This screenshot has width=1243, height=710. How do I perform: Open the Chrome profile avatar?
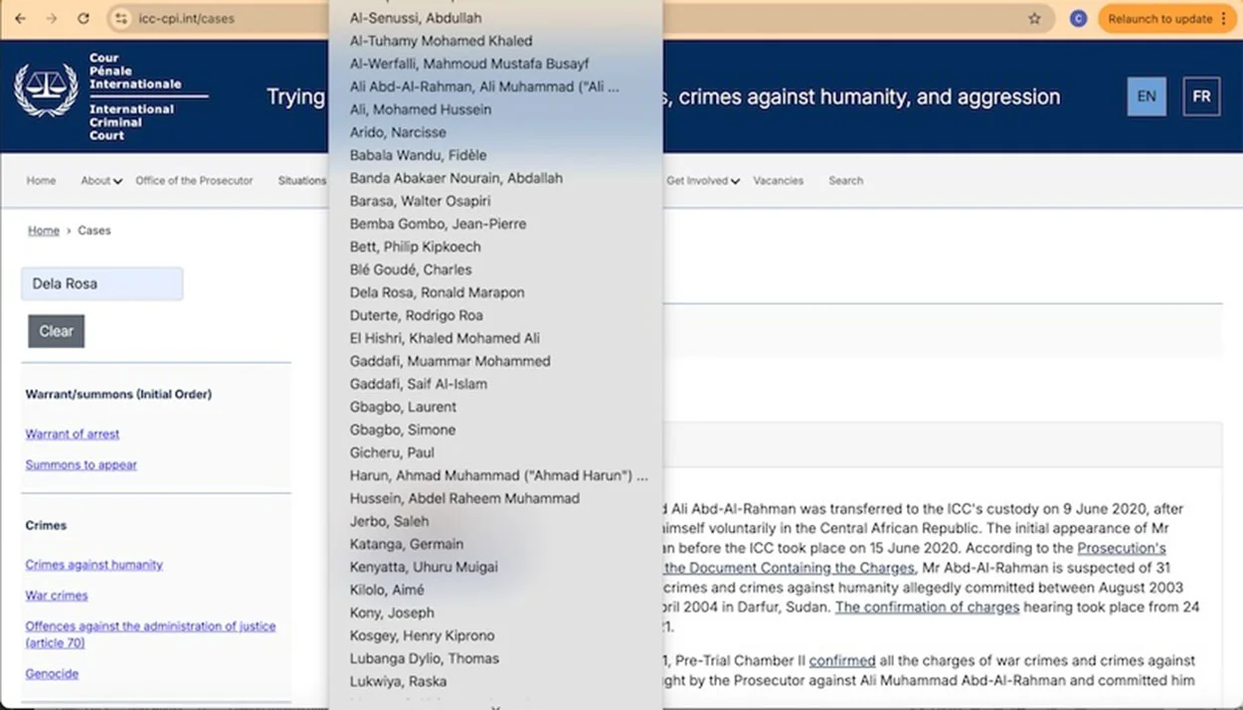click(1078, 18)
